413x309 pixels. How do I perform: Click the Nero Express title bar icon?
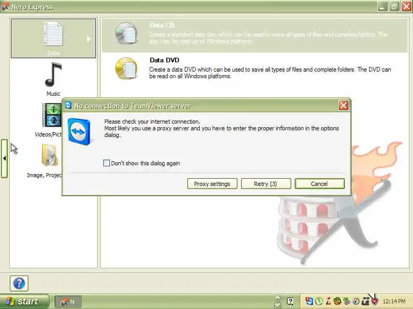pos(5,7)
